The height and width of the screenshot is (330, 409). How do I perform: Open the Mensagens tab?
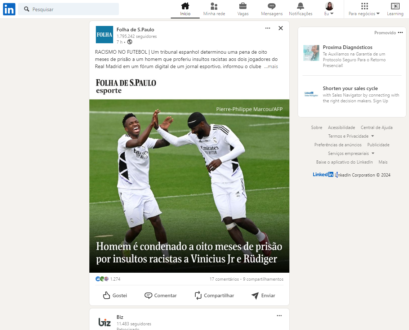(x=272, y=9)
